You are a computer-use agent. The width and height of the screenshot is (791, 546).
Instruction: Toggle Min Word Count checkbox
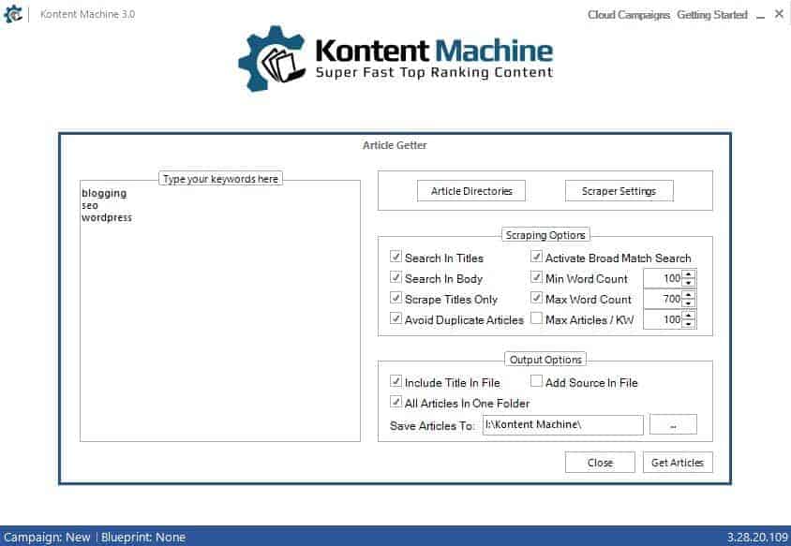[x=536, y=278]
